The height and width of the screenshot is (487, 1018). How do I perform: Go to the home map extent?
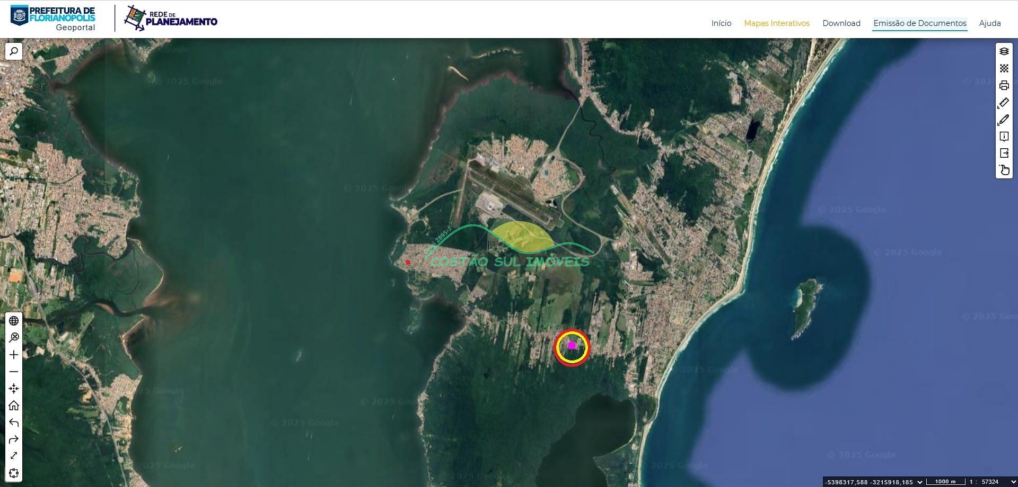[14, 405]
